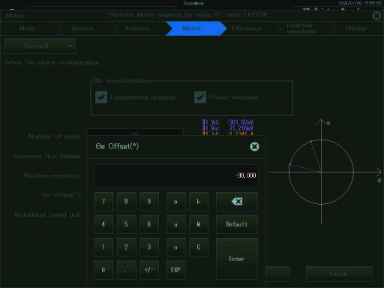384x288 pixels.
Task: Toggle the Power invariant checkbox
Action: coord(200,97)
